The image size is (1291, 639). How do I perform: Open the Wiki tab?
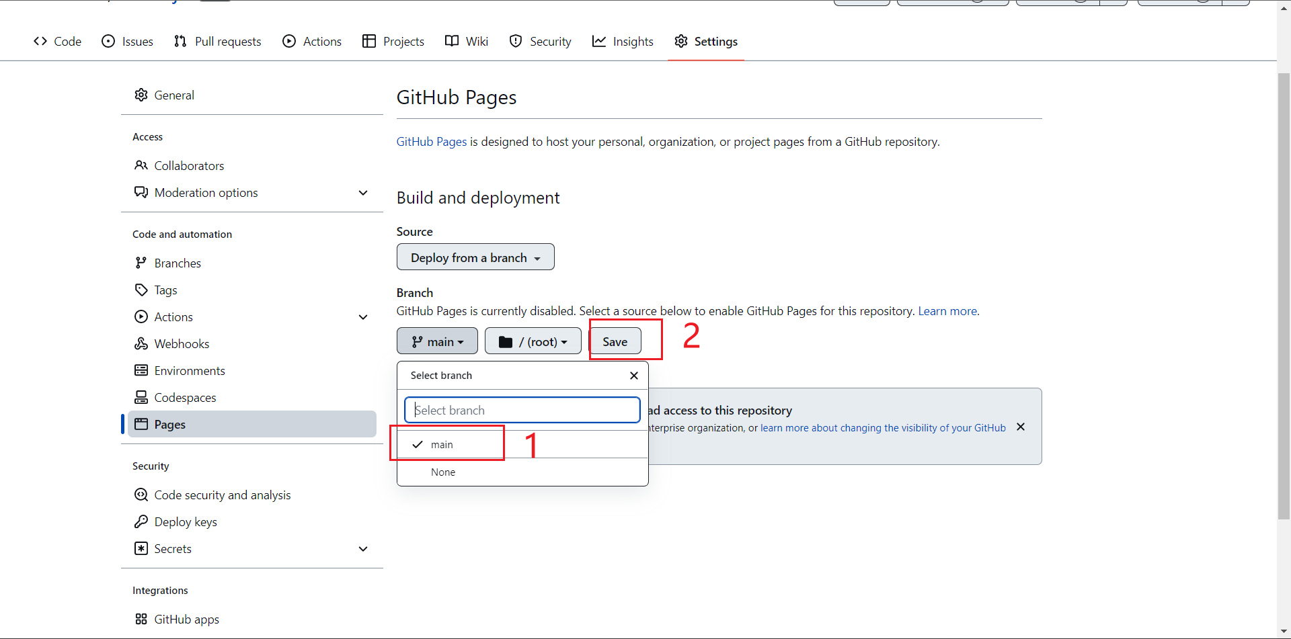[x=467, y=42]
